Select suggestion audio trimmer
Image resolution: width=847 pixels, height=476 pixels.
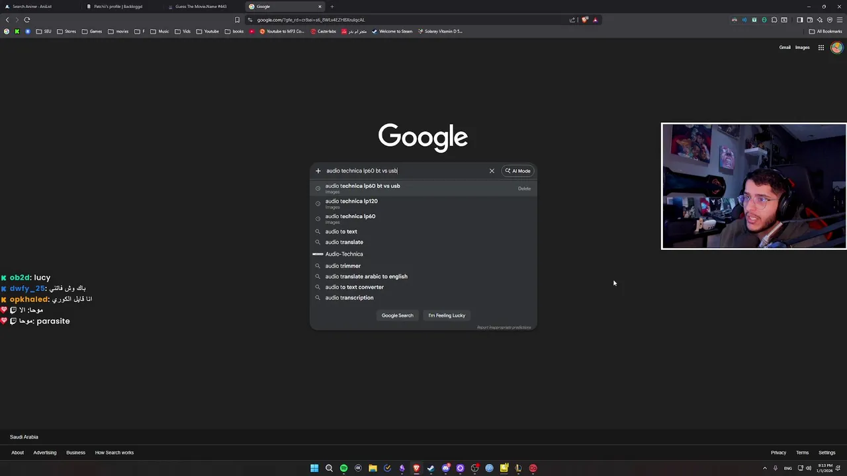click(423, 266)
